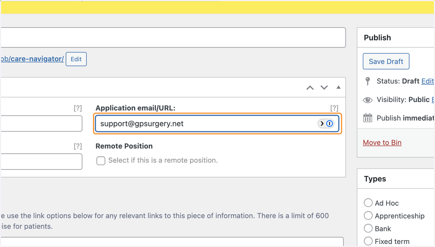The image size is (435, 247).
Task: Move the meta box down arrow
Action: tap(324, 88)
